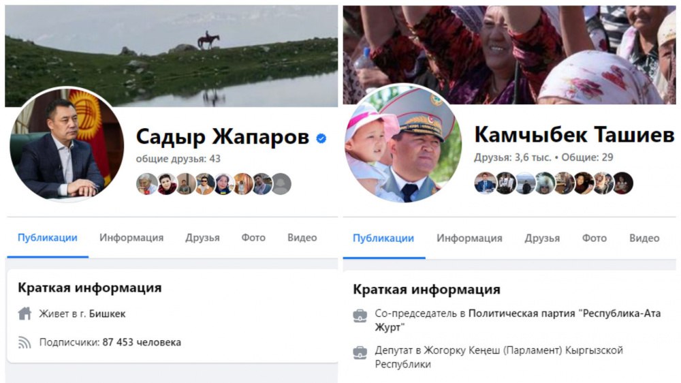Click the first mutual friend avatar under Садыр Жапаров
This screenshot has height=383, width=681.
point(147,183)
